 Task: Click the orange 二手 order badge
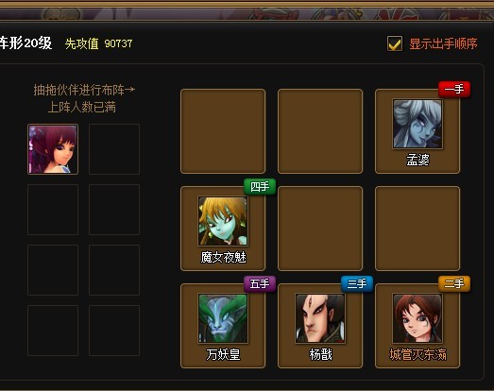click(x=454, y=284)
